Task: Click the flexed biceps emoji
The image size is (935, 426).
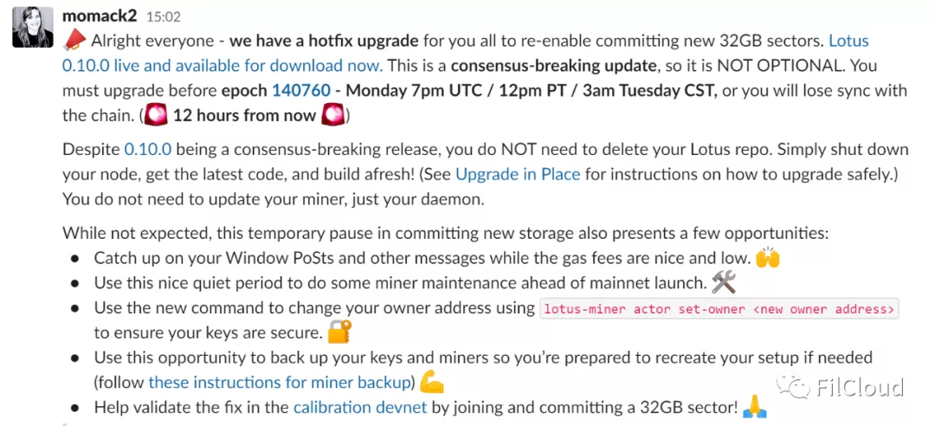Action: 432,382
